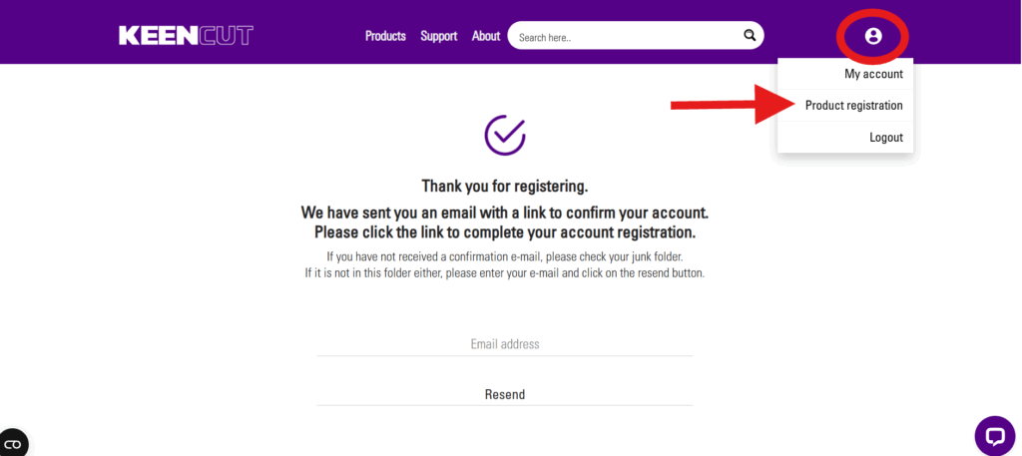Open the About navigation menu
The width and height of the screenshot is (1022, 456).
486,36
